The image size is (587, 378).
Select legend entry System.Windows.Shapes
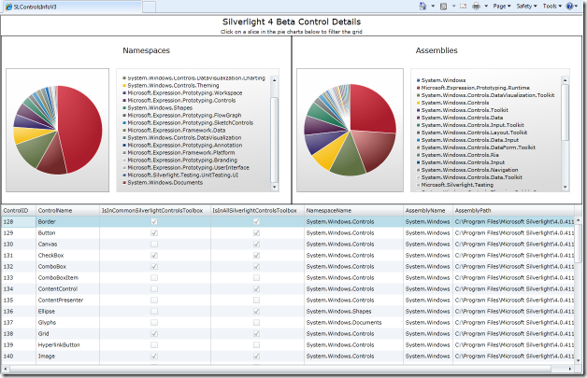158,108
